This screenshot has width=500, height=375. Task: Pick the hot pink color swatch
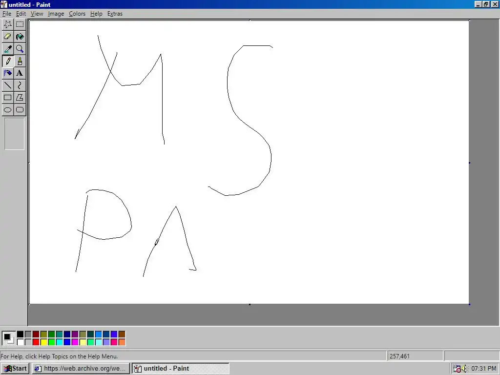pos(114,342)
